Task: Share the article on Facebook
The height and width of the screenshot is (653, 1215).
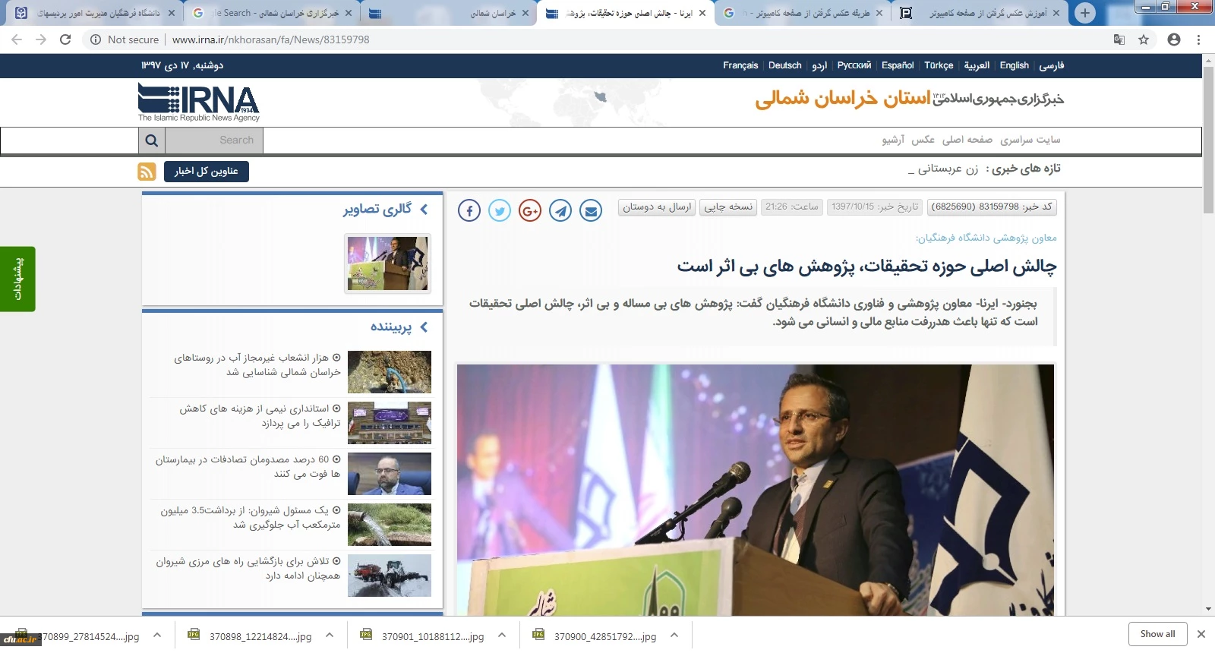Action: coord(469,210)
